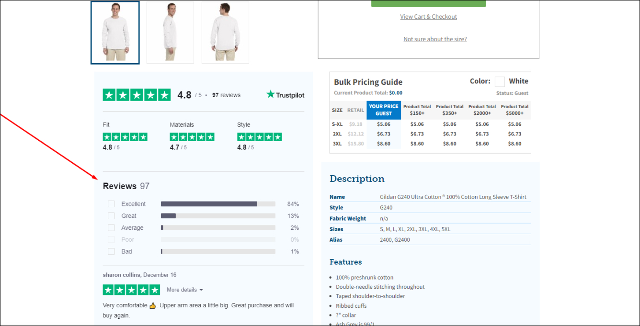640x326 pixels.
Task: Expand More details on sharon collins review
Action: pos(185,290)
